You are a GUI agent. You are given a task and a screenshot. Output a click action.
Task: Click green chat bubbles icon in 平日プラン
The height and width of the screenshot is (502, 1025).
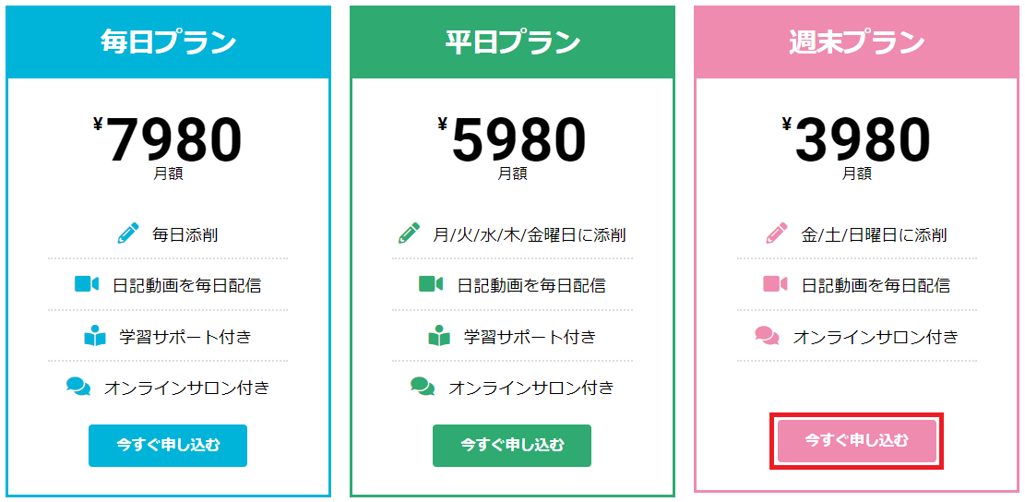[x=423, y=387]
